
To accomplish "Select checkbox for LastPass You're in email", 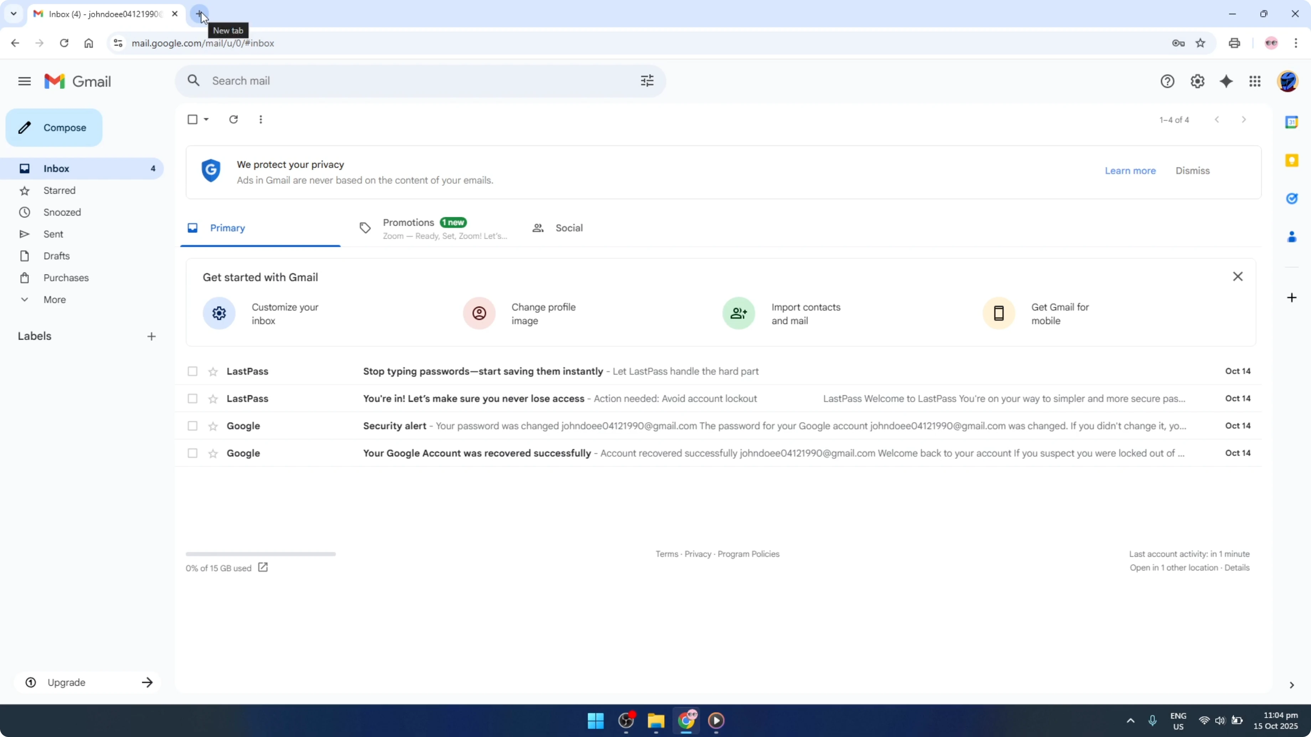I will [x=192, y=399].
